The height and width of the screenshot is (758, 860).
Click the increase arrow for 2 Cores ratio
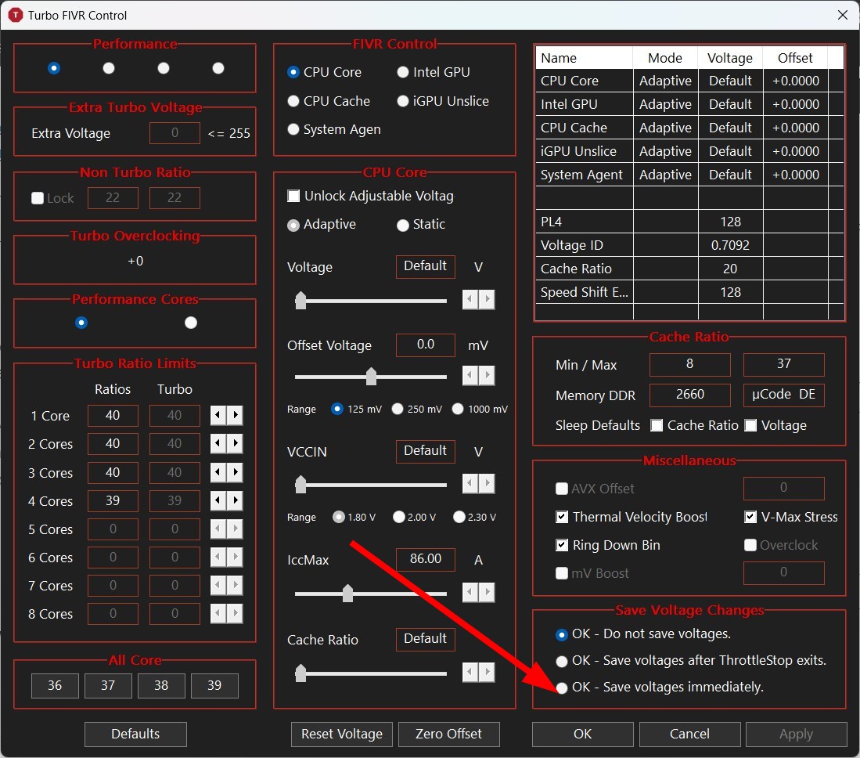236,443
